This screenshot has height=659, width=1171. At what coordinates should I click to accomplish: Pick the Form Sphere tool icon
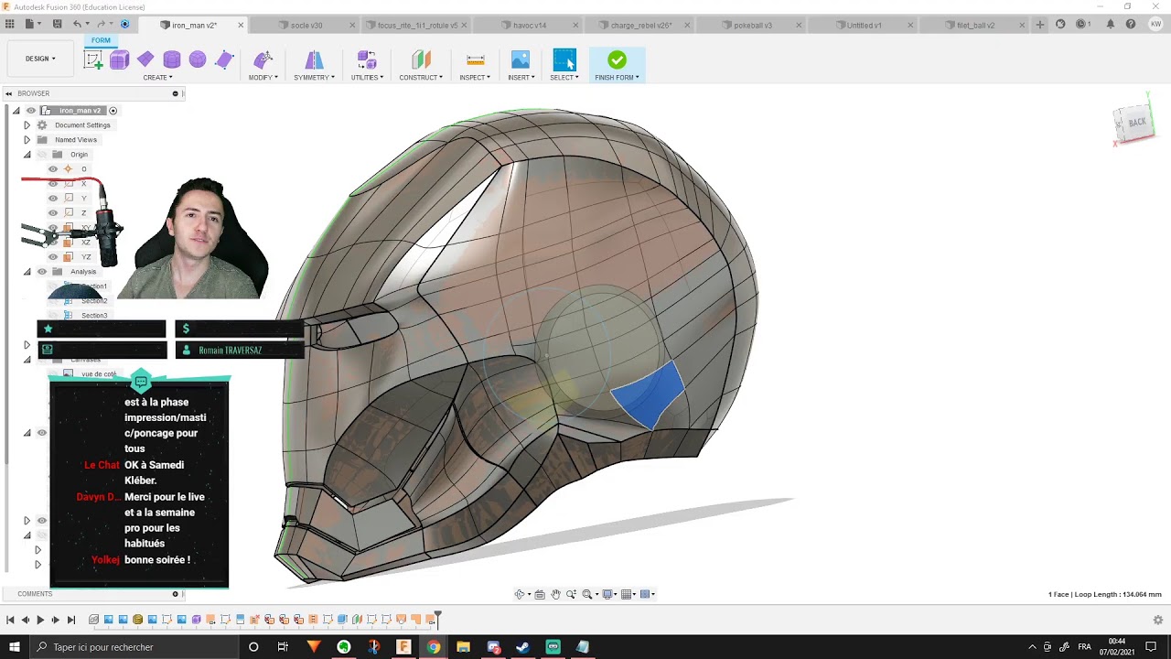[x=198, y=60]
